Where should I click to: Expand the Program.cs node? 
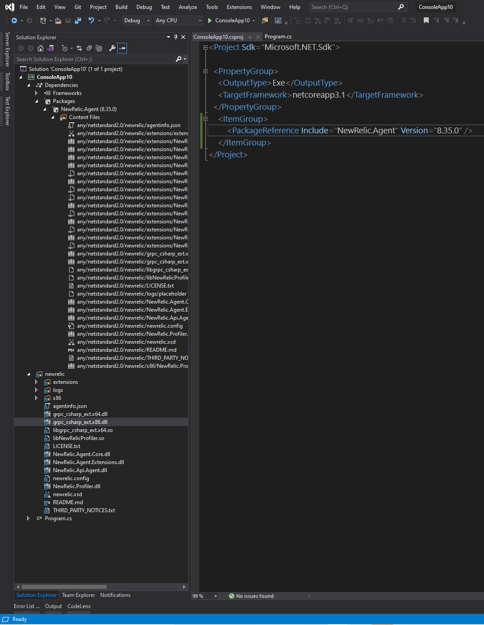[x=29, y=518]
